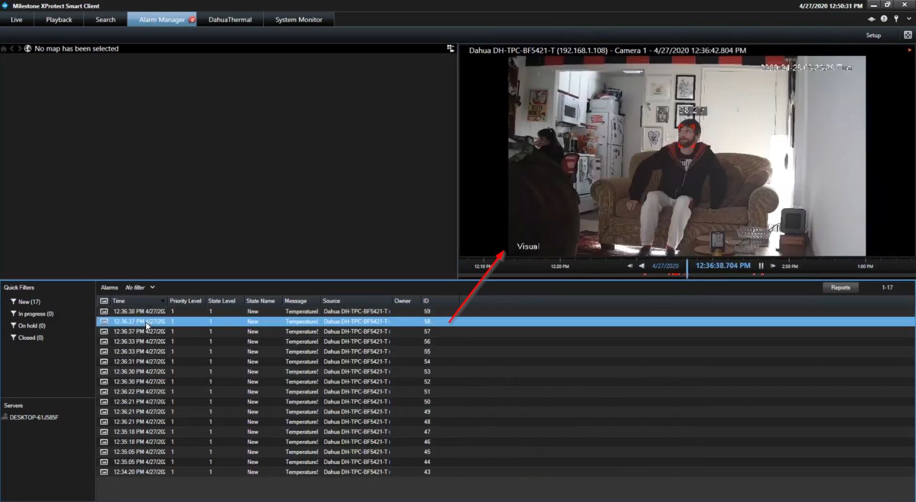Screen dimensions: 916x502
Task: Click the status indicator icon beside Help
Action: 871,19
